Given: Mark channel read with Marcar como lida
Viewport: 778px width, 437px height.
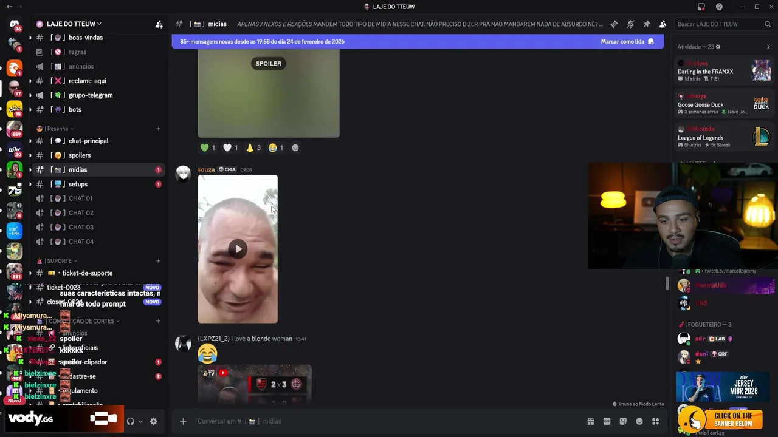Looking at the screenshot, I should [627, 41].
